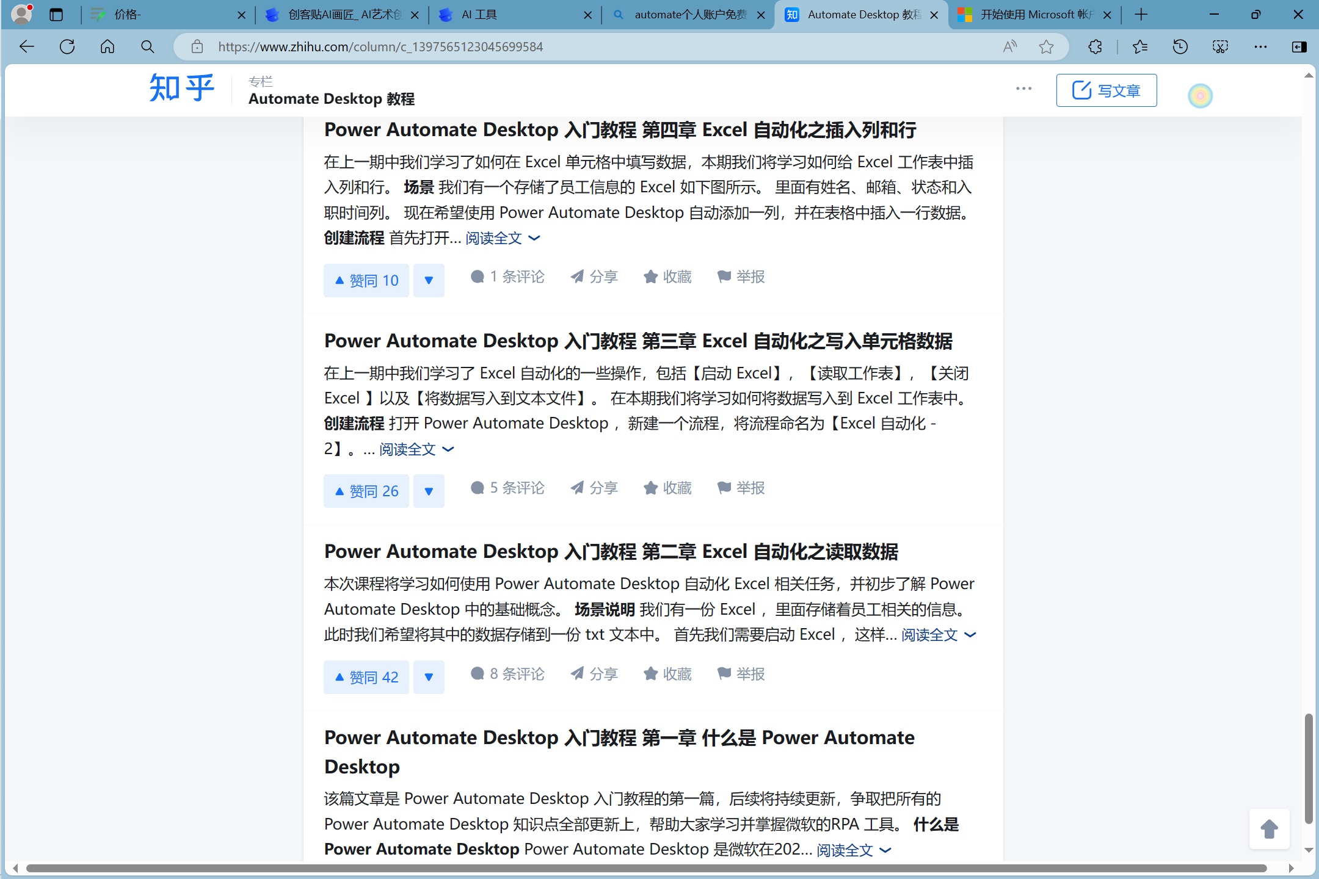The width and height of the screenshot is (1319, 879).
Task: Open the browser profile avatar
Action: [22, 14]
